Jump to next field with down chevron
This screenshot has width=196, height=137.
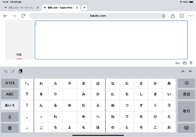tap(190, 71)
